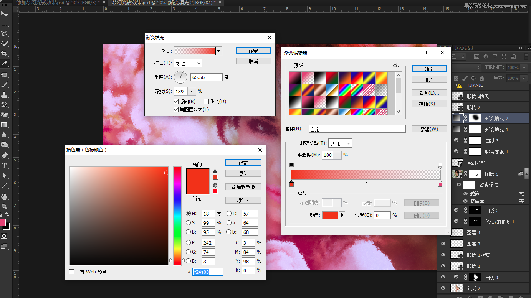
Task: Select the Brush tool
Action: 4,85
